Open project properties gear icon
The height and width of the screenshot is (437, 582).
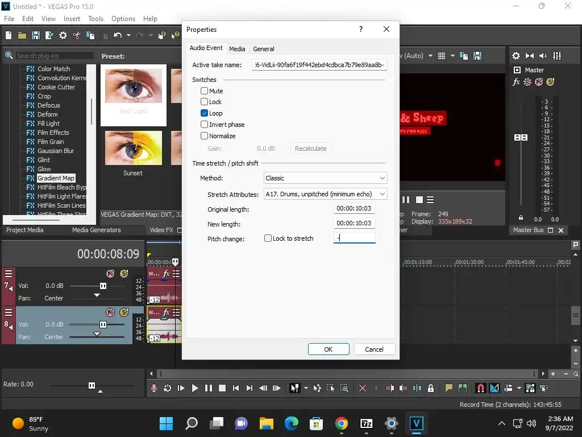(63, 35)
